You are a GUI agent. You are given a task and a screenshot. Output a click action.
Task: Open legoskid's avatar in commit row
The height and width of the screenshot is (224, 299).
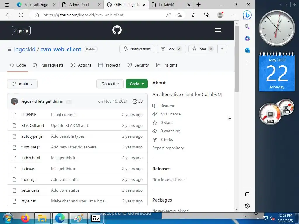click(x=14, y=101)
